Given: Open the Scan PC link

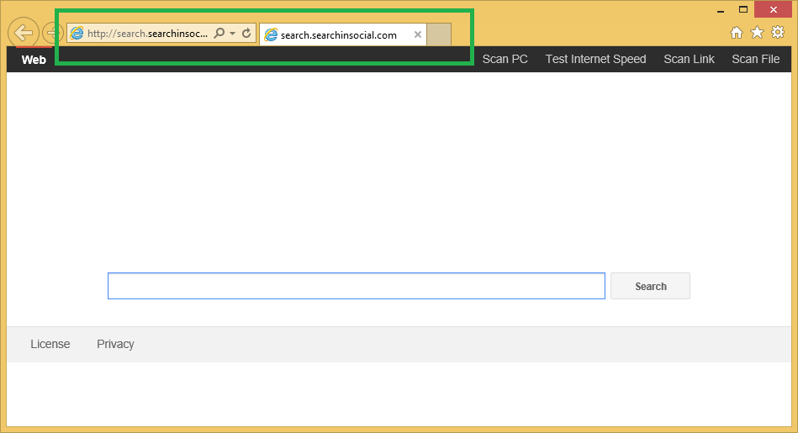Looking at the screenshot, I should coord(505,59).
